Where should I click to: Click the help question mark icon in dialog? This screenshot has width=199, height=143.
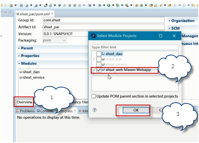95,110
